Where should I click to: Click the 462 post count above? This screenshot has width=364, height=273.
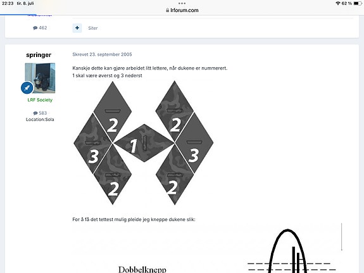(42, 28)
